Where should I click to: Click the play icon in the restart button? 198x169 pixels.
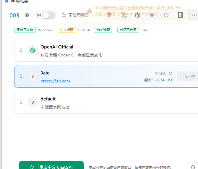[x=32, y=167]
